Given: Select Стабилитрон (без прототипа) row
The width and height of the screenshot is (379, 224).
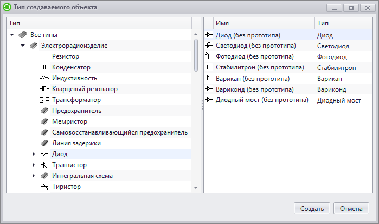Looking at the screenshot, I should pos(288,67).
